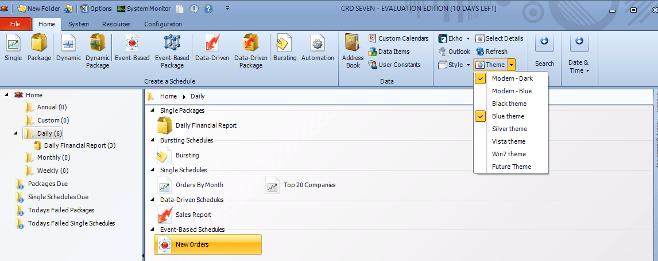Click the Refresh button
Image resolution: width=658 pixels, height=261 pixels.
coord(491,52)
